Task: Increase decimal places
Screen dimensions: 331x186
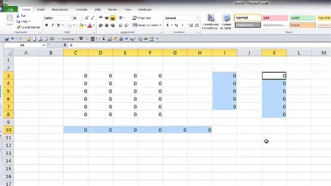Action: pos(191,25)
